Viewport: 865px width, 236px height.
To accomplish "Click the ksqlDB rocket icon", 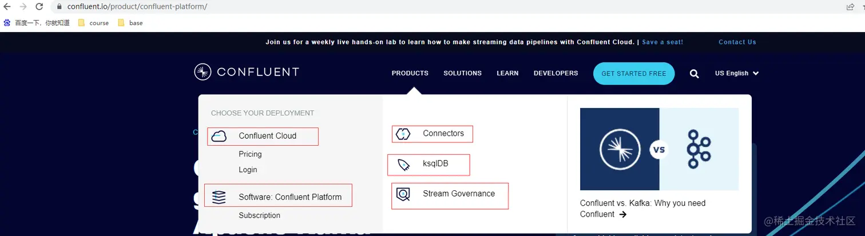I will coord(403,165).
